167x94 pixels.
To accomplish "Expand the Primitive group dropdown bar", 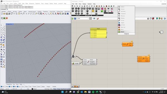I will (89, 15).
